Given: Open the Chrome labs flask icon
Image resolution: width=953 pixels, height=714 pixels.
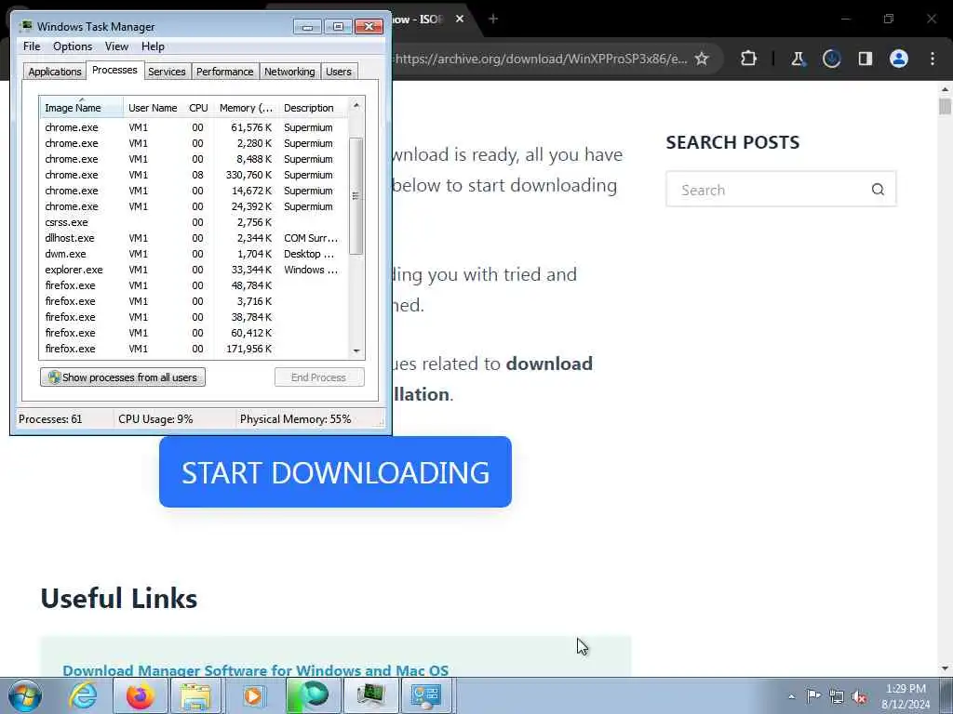Looking at the screenshot, I should (x=798, y=59).
